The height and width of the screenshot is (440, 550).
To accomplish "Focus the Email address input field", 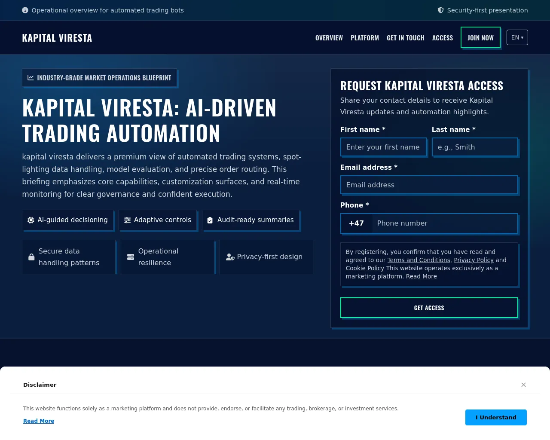I will (429, 185).
